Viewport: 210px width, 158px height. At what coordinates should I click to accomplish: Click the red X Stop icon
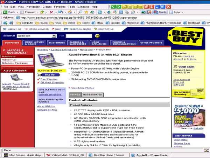pos(51,12)
